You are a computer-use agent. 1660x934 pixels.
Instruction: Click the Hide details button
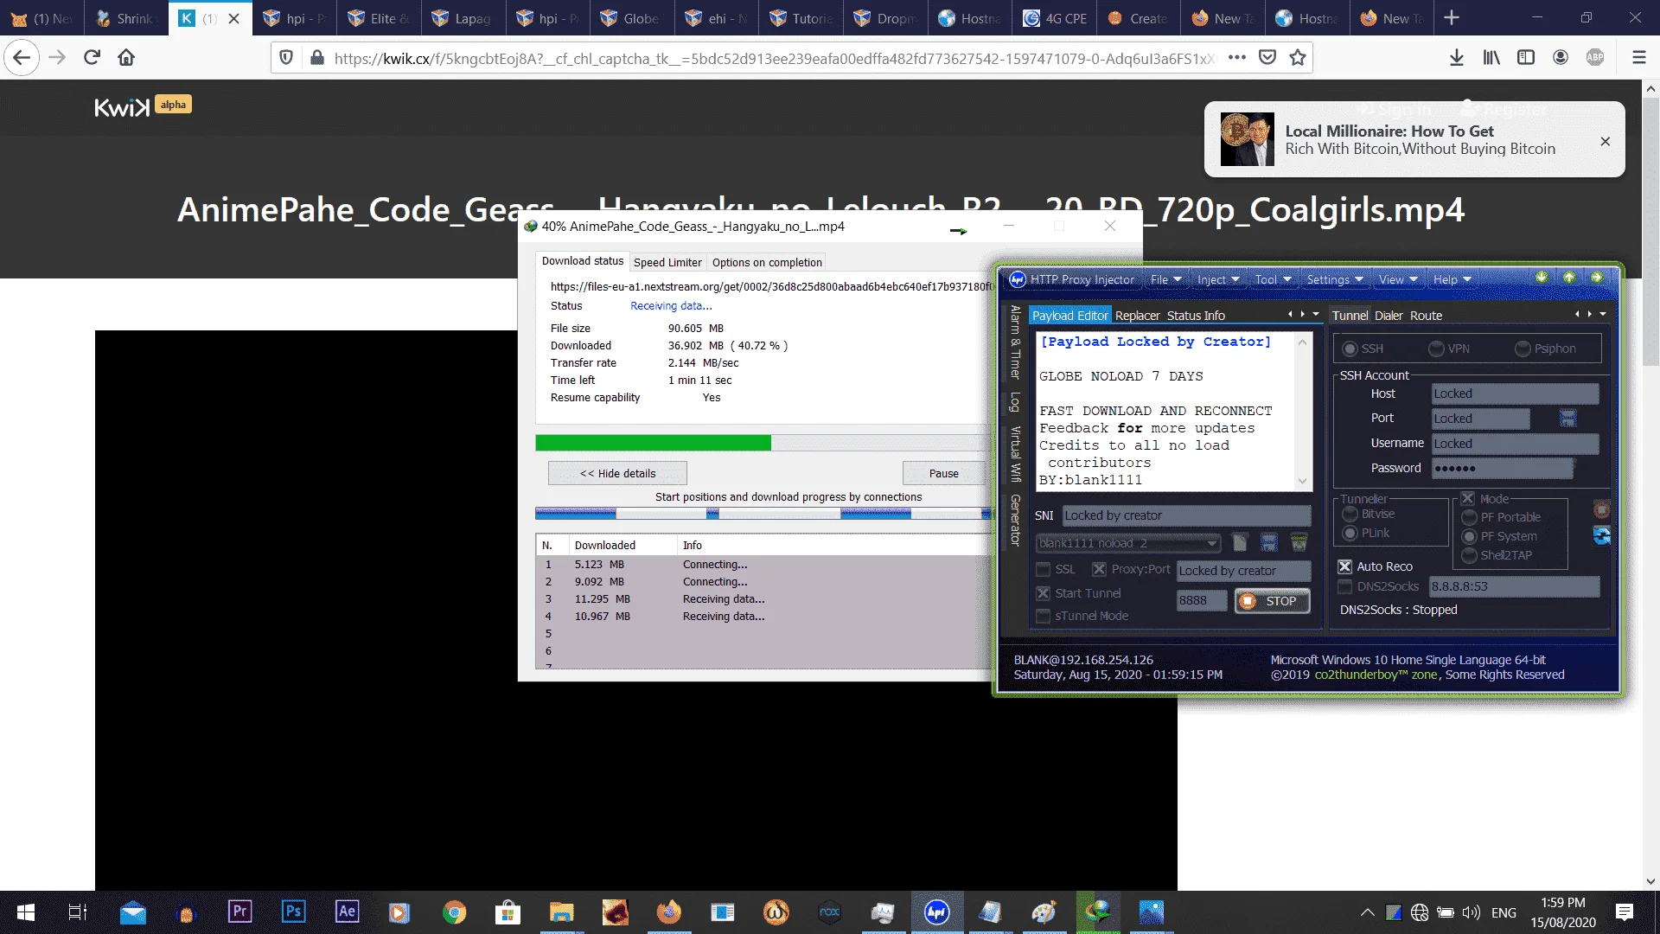click(617, 473)
